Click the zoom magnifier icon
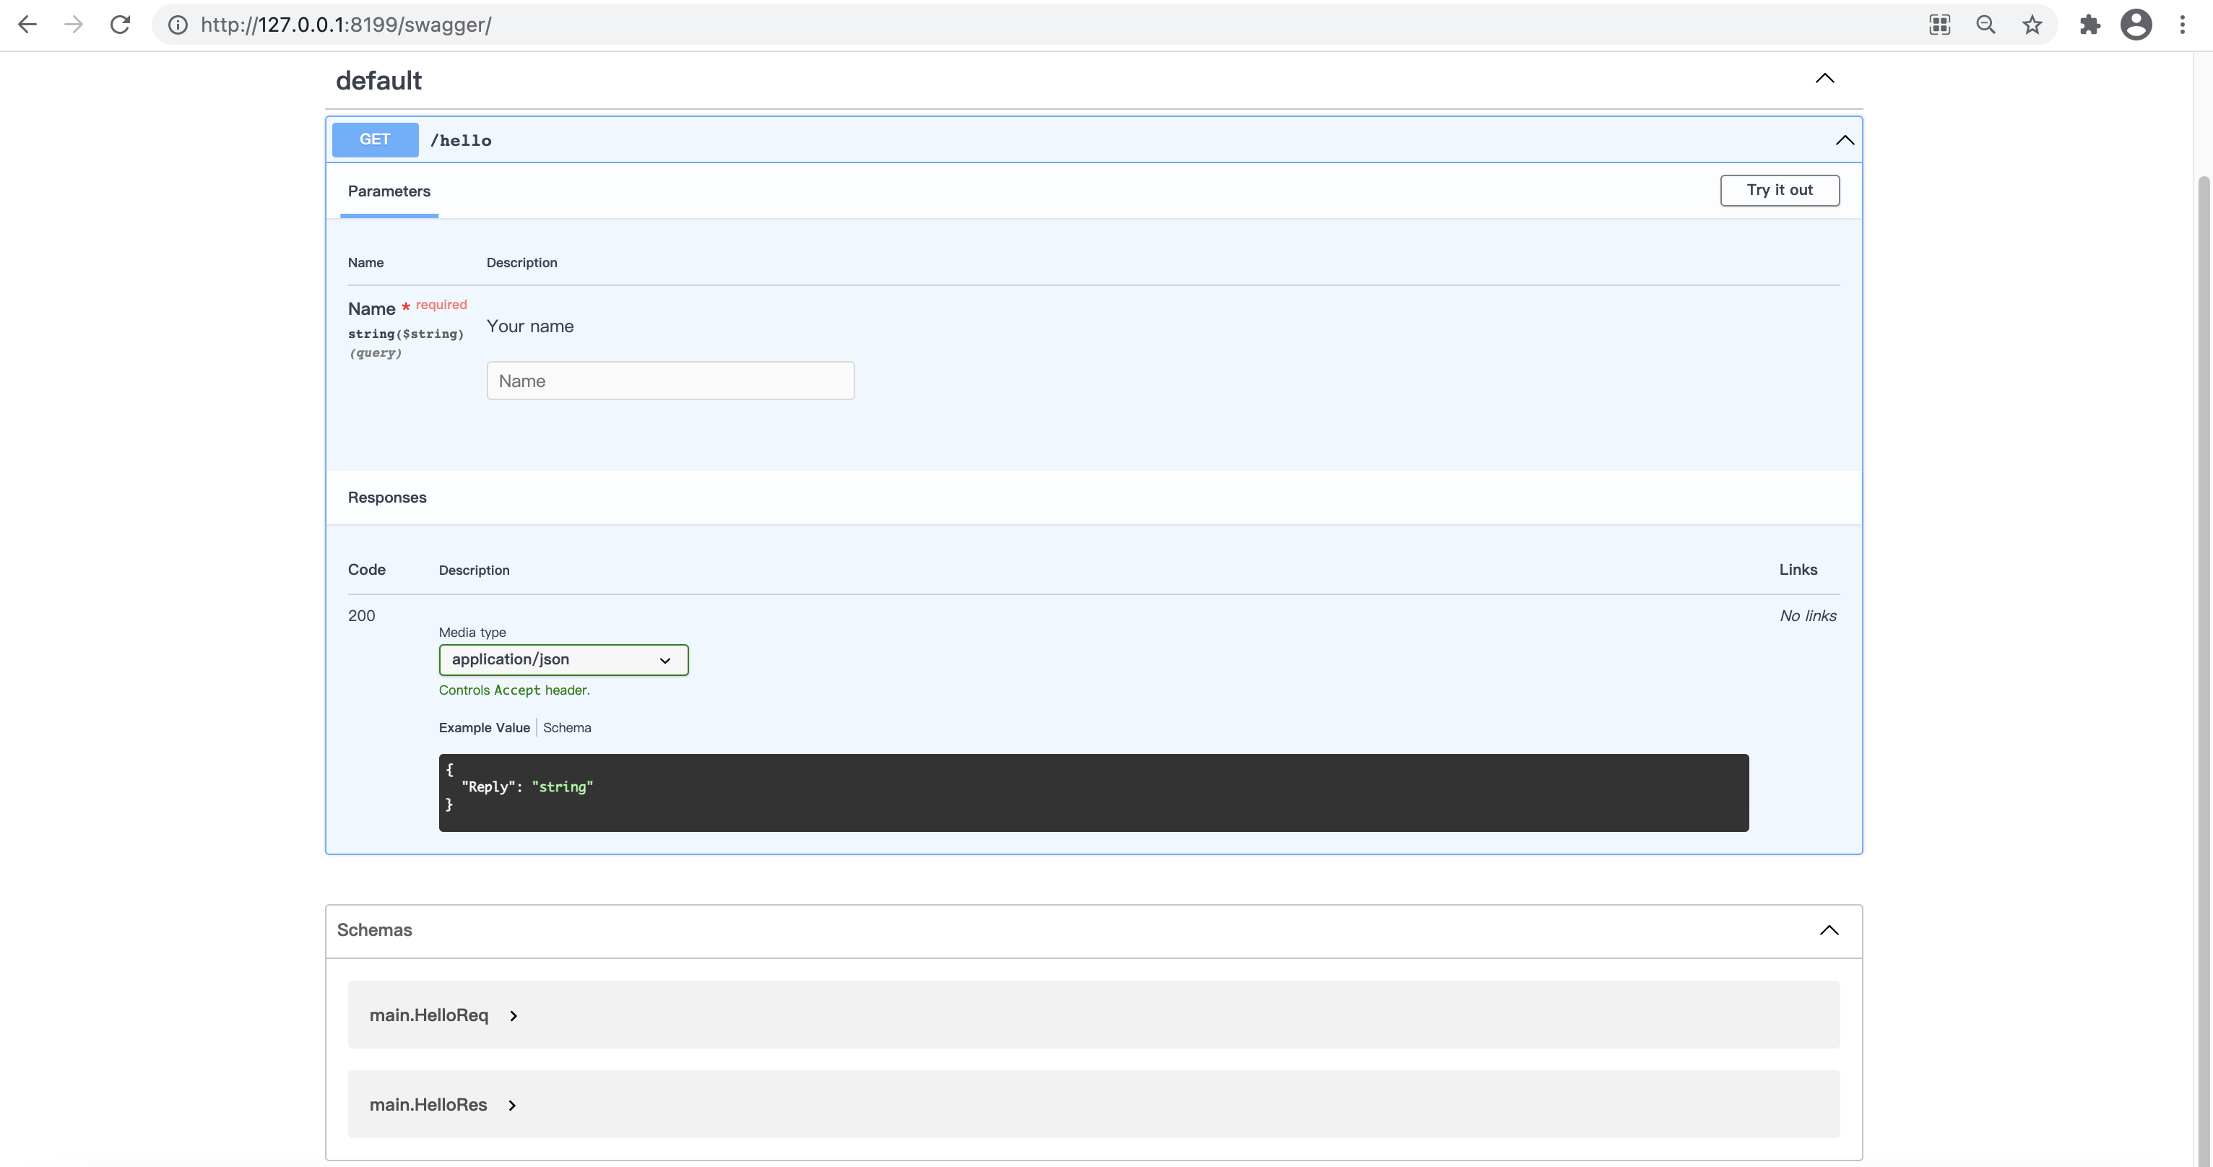Screen dimensions: 2213x1167 click(x=1985, y=25)
